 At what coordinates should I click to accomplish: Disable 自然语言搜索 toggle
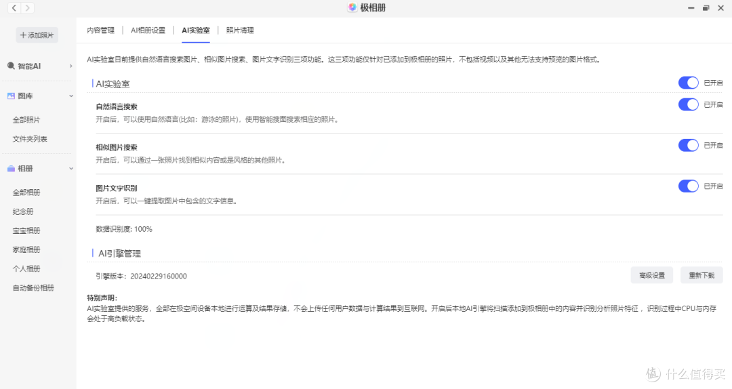(688, 104)
